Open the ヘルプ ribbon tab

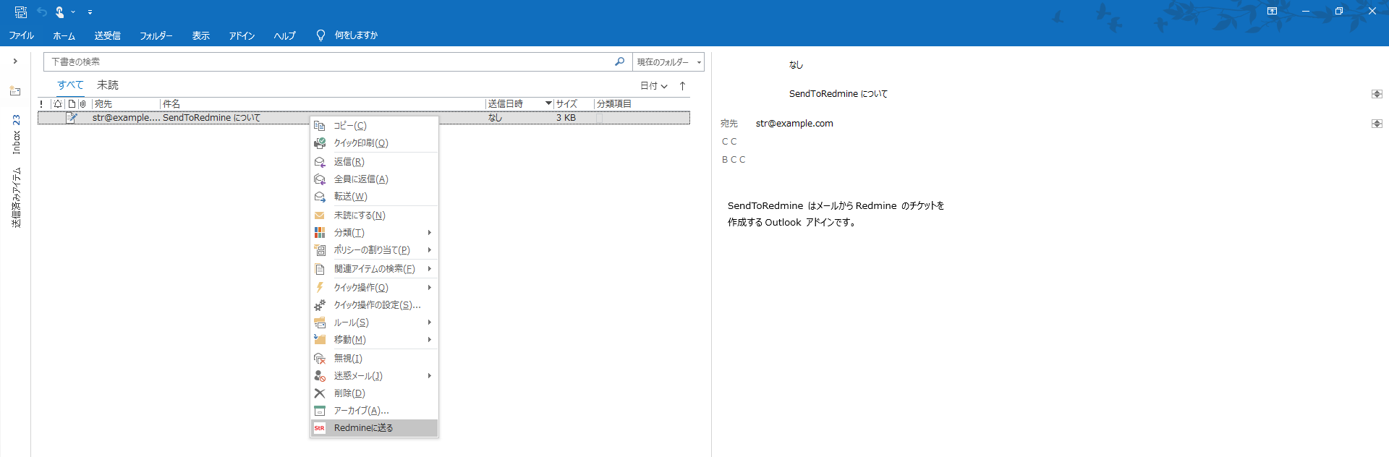pyautogui.click(x=285, y=35)
